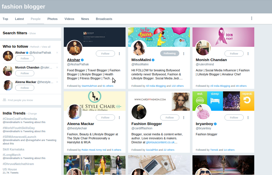The image size is (272, 175).
Task: Switch to the Videos tab
Action: [70, 19]
